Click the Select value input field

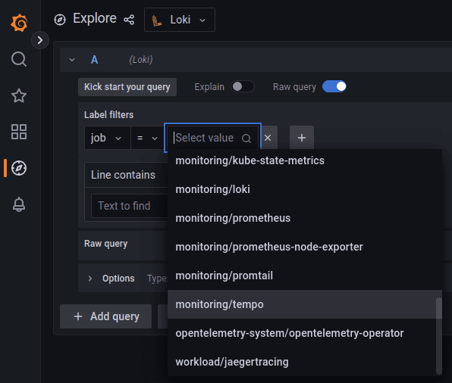[213, 138]
